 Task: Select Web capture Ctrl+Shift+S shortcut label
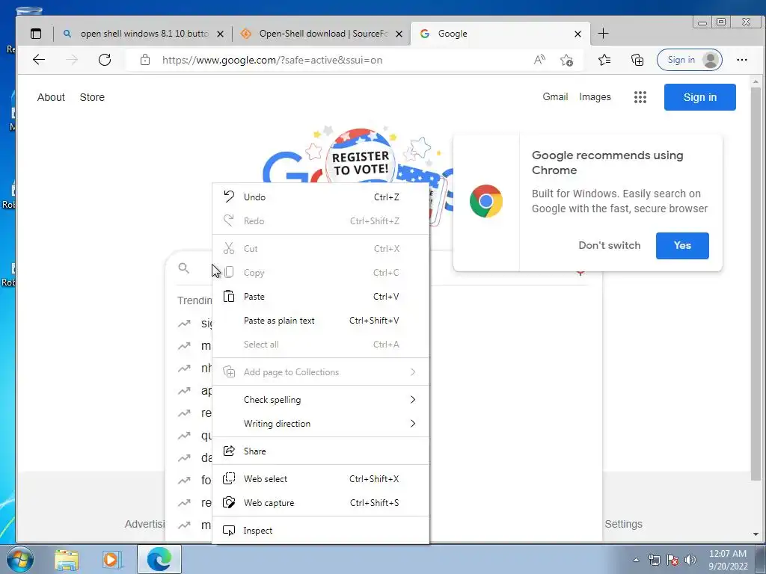pyautogui.click(x=374, y=503)
